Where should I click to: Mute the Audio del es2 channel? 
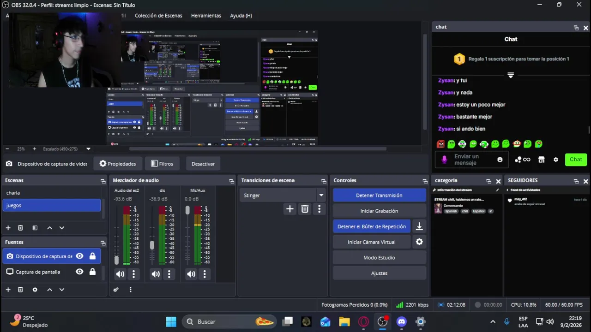point(120,274)
